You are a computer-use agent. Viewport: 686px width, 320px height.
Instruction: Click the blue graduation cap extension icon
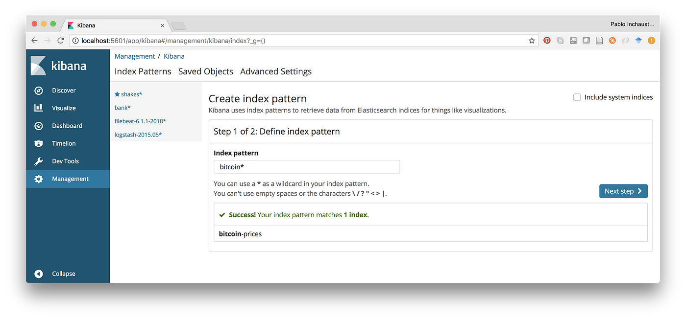638,41
